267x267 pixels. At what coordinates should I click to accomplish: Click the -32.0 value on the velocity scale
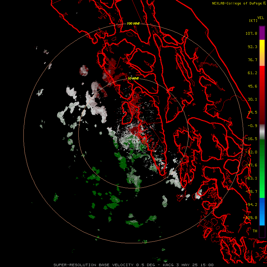pos(251,152)
